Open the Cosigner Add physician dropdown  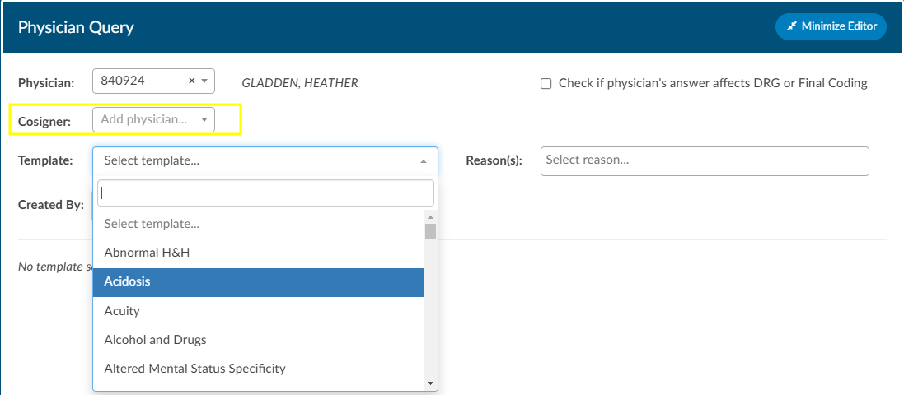(x=153, y=120)
